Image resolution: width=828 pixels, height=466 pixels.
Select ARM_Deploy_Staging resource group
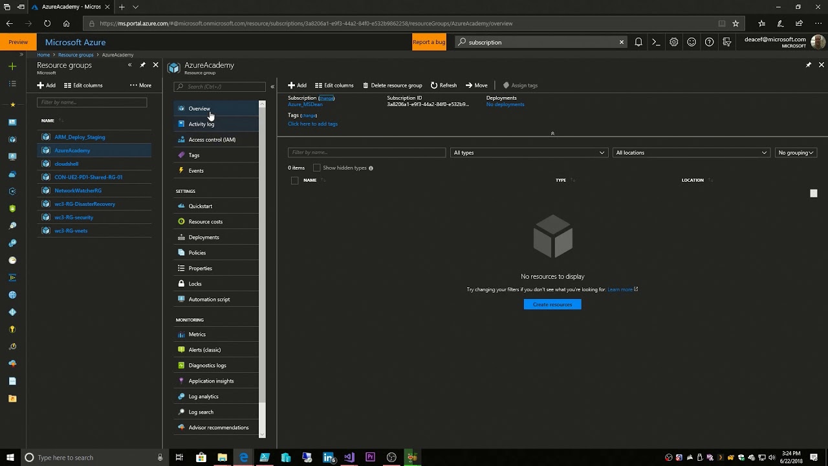(80, 137)
